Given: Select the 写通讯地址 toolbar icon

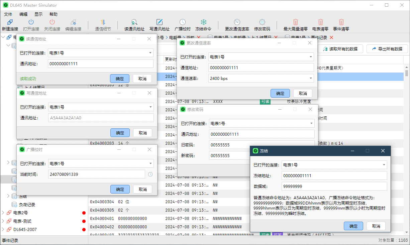Looking at the screenshot, I should coord(160,22).
